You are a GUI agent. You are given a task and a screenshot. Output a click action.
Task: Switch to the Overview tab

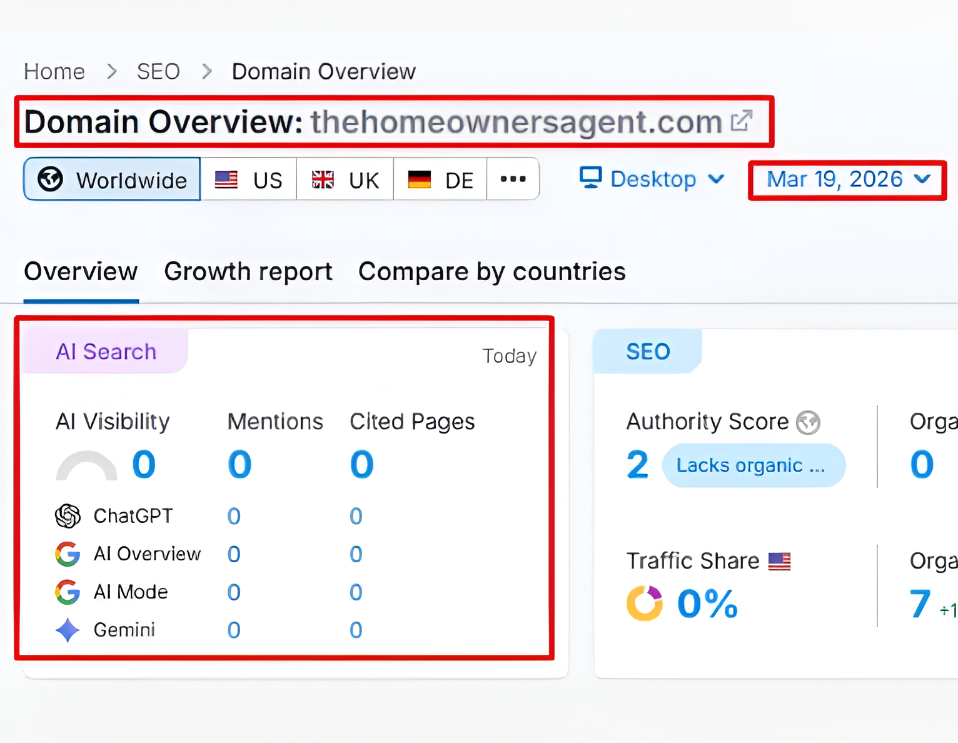[81, 271]
